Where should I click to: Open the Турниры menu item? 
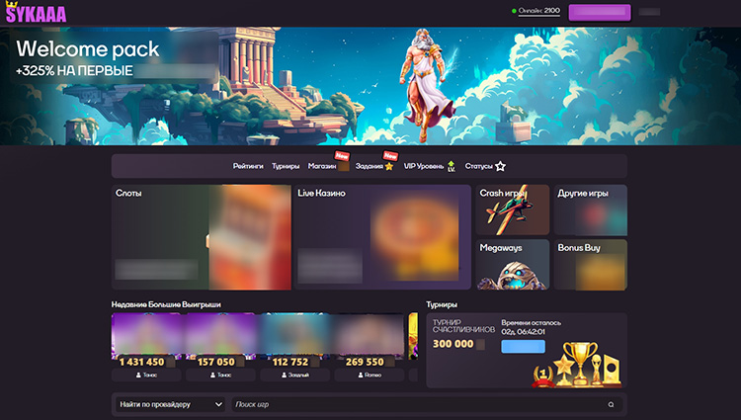coord(286,166)
